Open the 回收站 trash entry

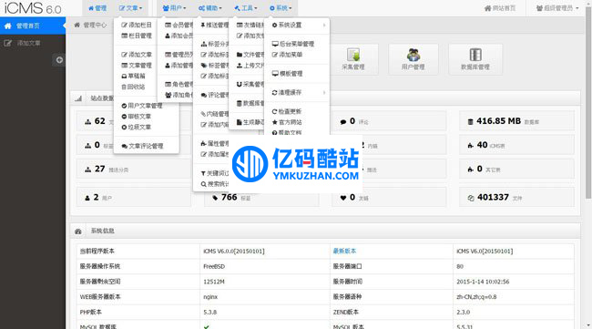pos(133,87)
